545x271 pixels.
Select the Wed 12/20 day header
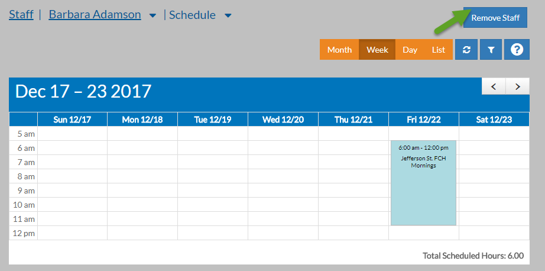point(283,120)
